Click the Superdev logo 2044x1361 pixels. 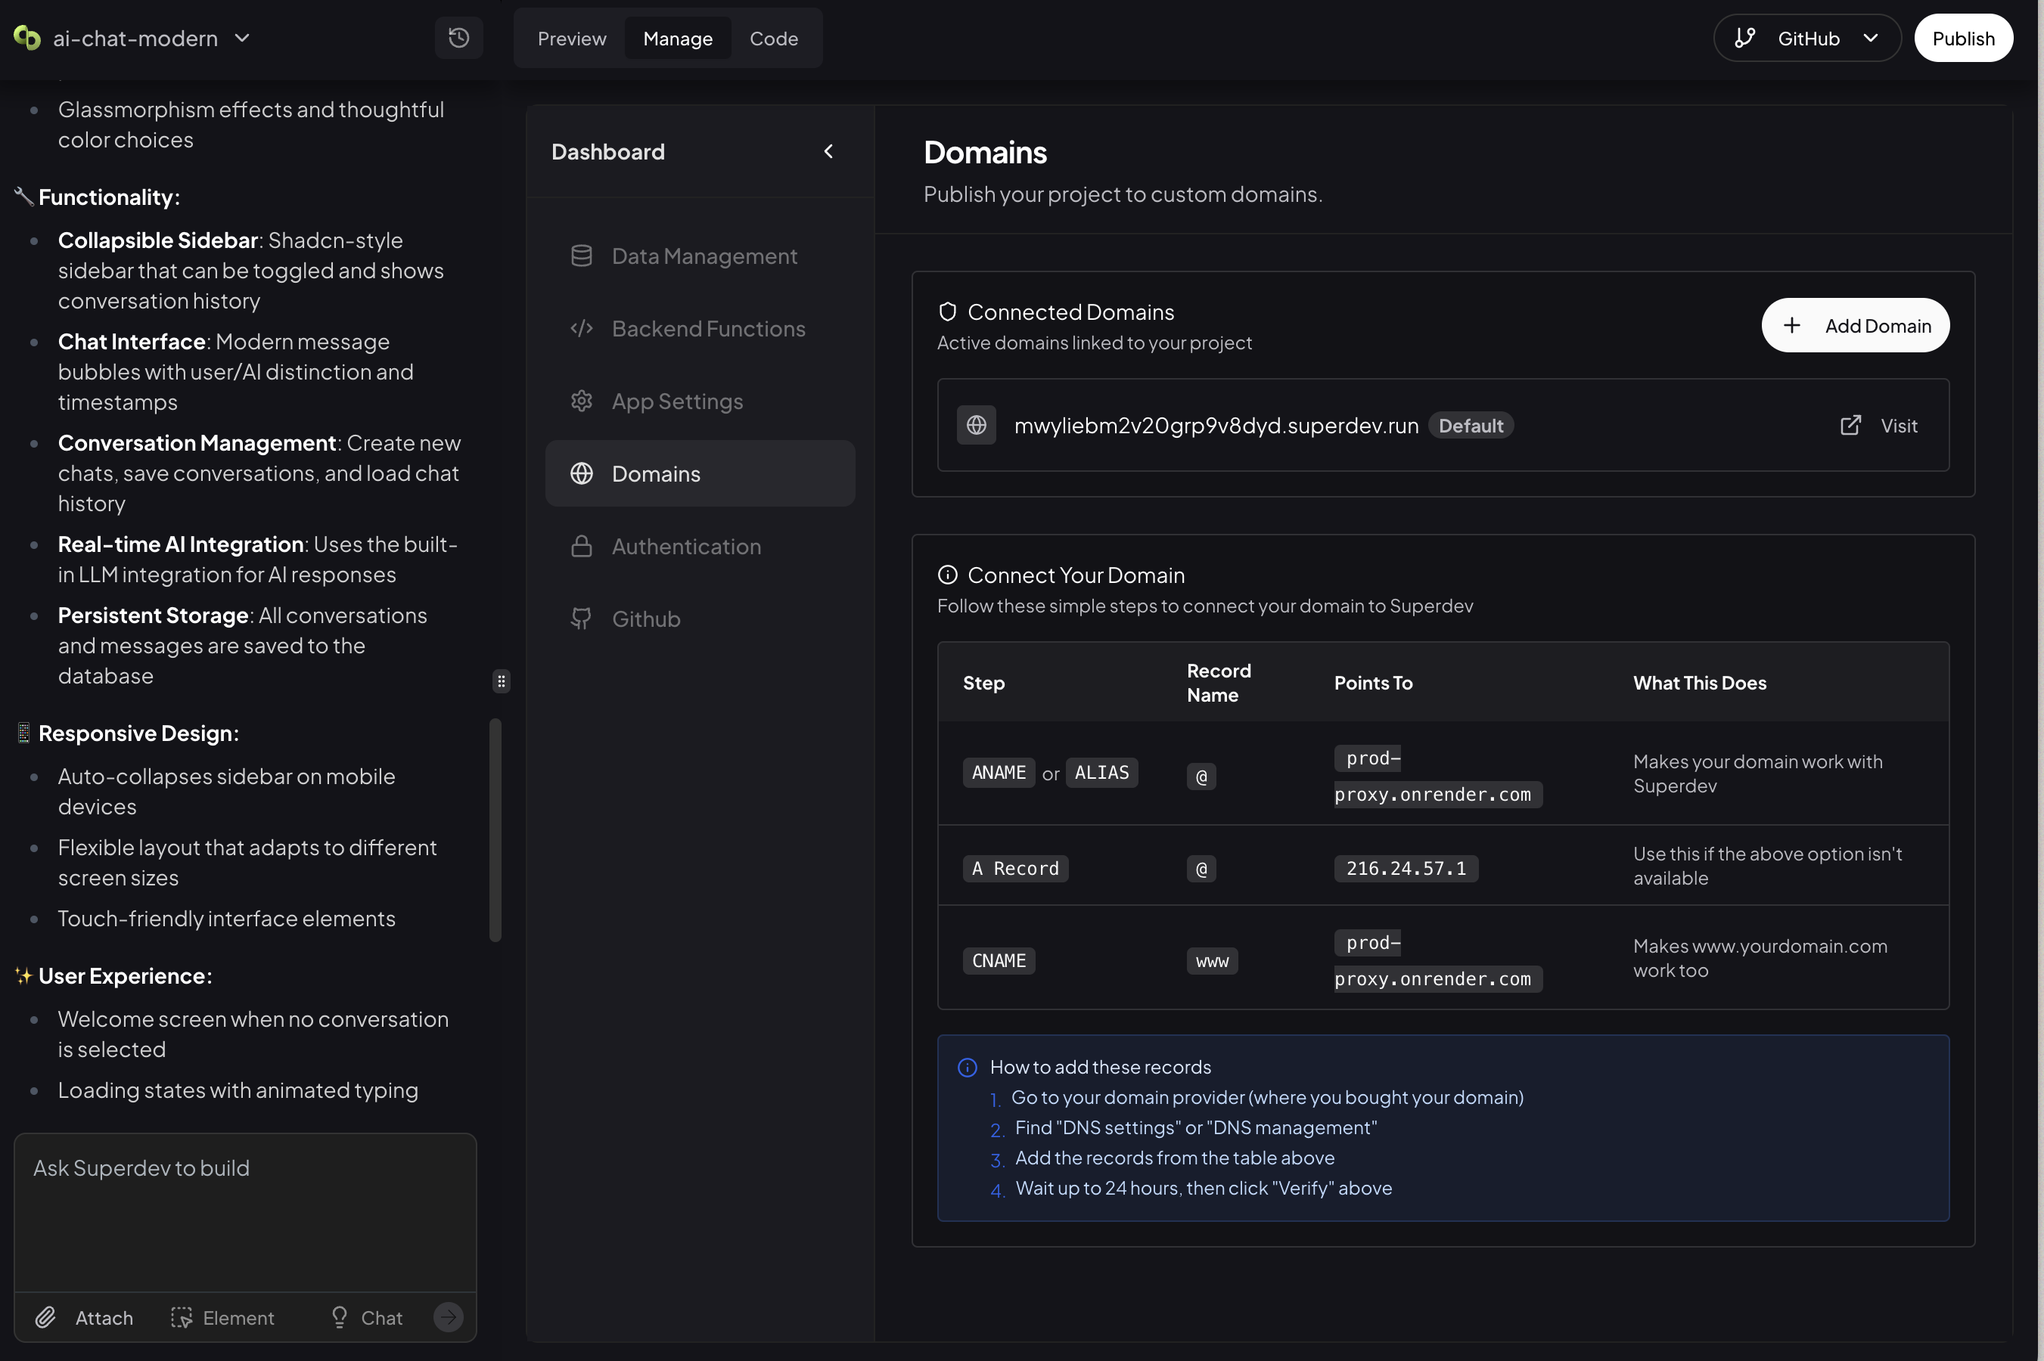[24, 37]
